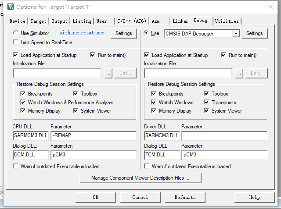
Task: Click simulator Initialization File field
Action: point(57,73)
